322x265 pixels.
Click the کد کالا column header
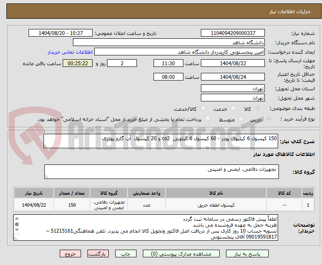[284, 193]
